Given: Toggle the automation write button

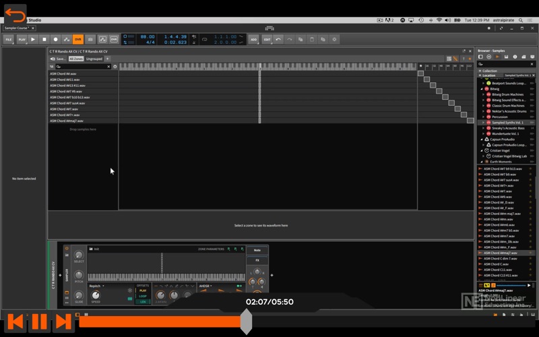Looking at the screenshot, I should (67, 40).
